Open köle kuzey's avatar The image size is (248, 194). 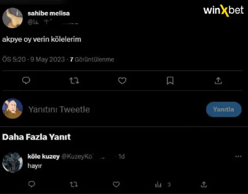12,162
